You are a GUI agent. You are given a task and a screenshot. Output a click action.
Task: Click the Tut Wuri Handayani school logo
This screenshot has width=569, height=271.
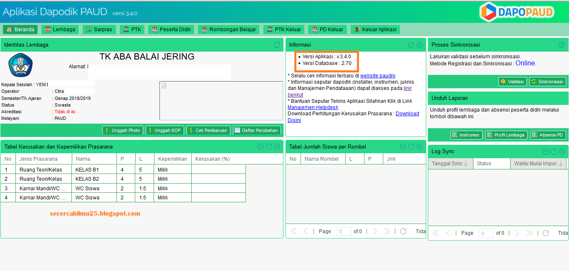tap(20, 65)
